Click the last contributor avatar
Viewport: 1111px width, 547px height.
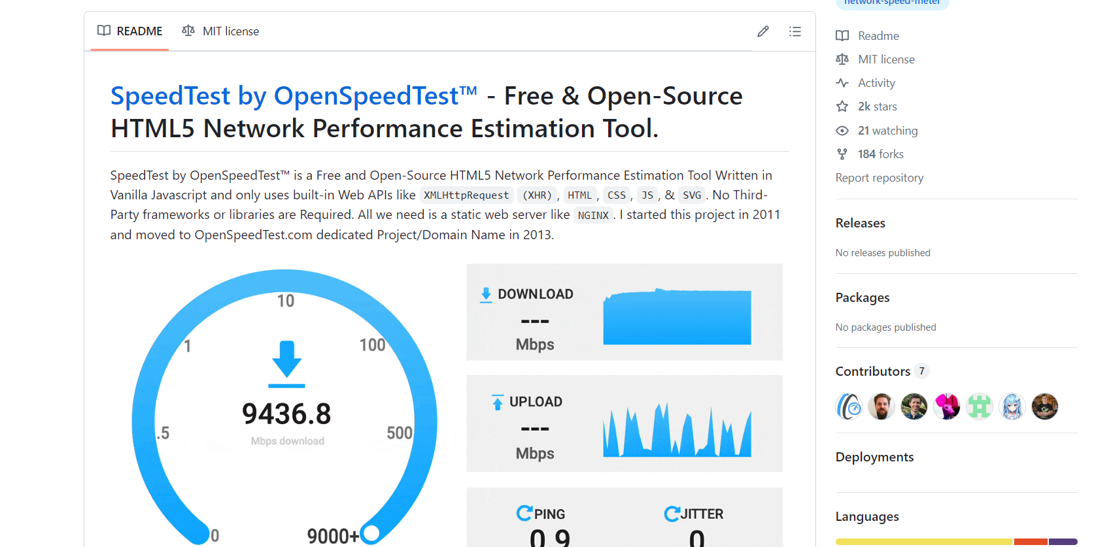[x=1045, y=406]
